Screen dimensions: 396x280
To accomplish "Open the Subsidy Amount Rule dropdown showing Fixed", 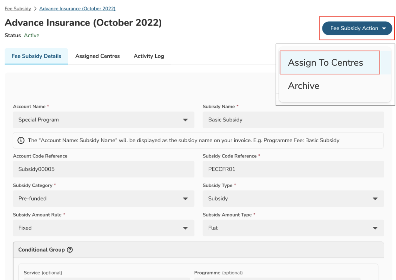I will click(103, 228).
